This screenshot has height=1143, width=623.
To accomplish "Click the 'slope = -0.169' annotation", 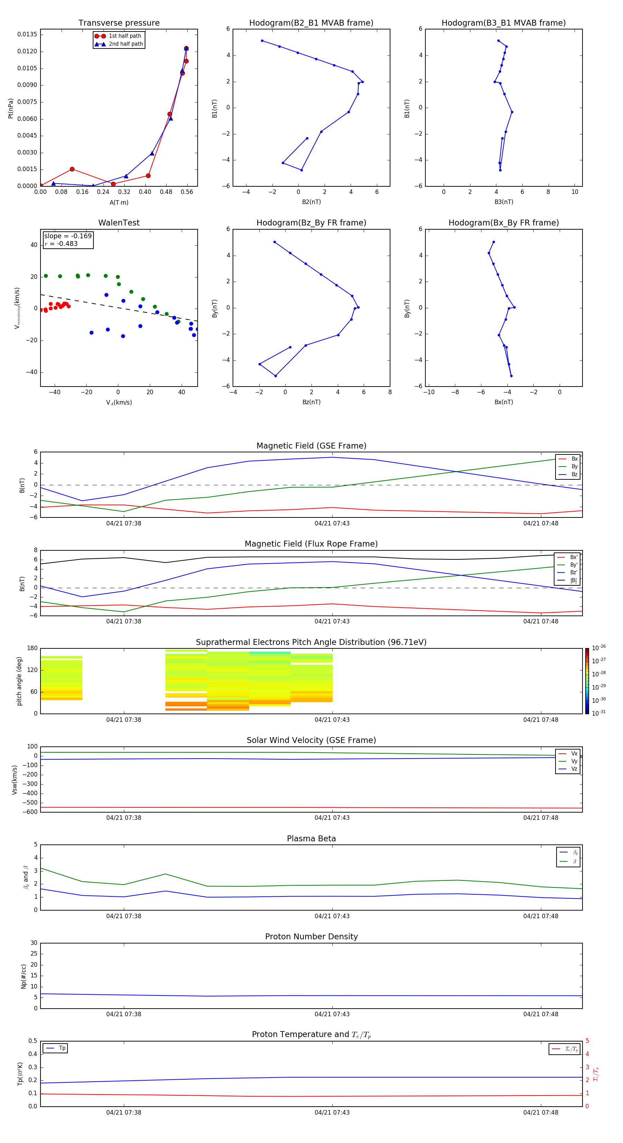I will click(x=68, y=236).
